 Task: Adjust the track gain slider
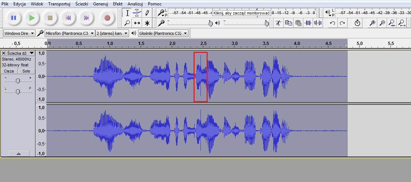(x=18, y=81)
